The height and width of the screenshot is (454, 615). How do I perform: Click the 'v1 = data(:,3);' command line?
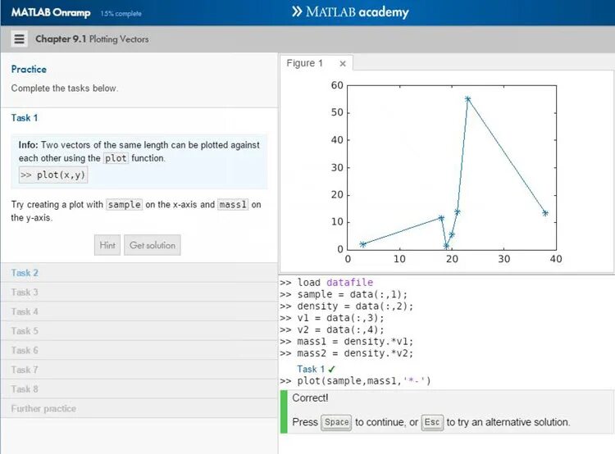(x=332, y=318)
